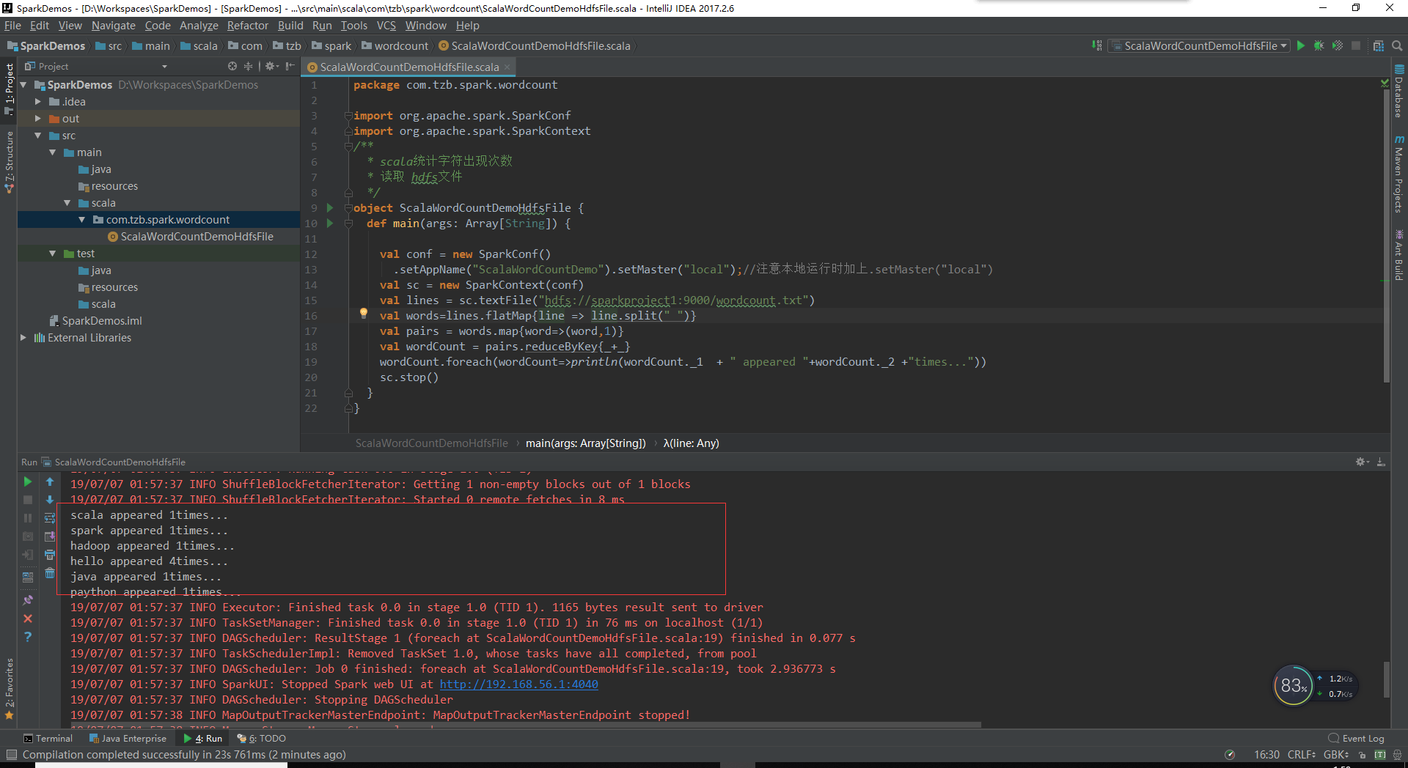Expand the External Libraries node
Screen dimensions: 1408x768
tap(23, 337)
